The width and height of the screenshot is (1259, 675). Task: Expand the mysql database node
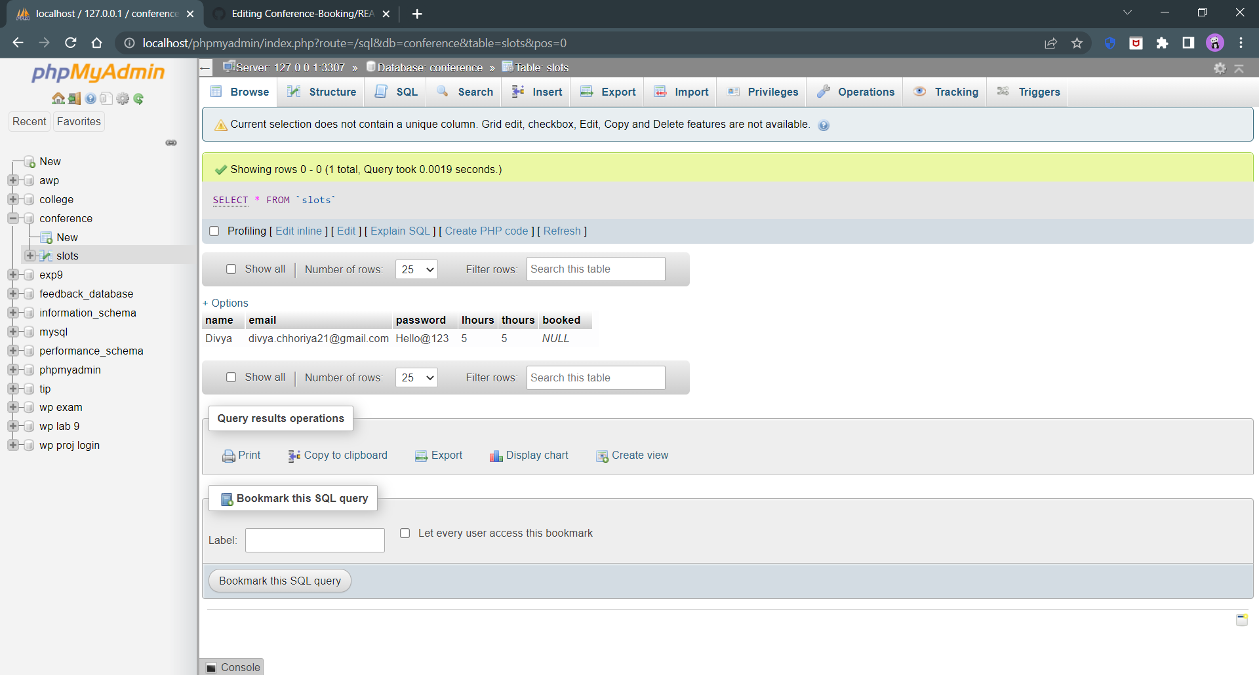point(13,332)
